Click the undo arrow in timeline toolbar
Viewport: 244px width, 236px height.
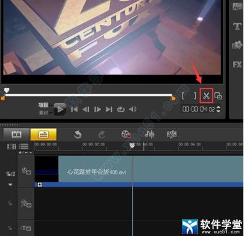click(x=77, y=135)
